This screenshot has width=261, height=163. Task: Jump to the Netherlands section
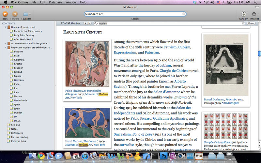point(21,100)
